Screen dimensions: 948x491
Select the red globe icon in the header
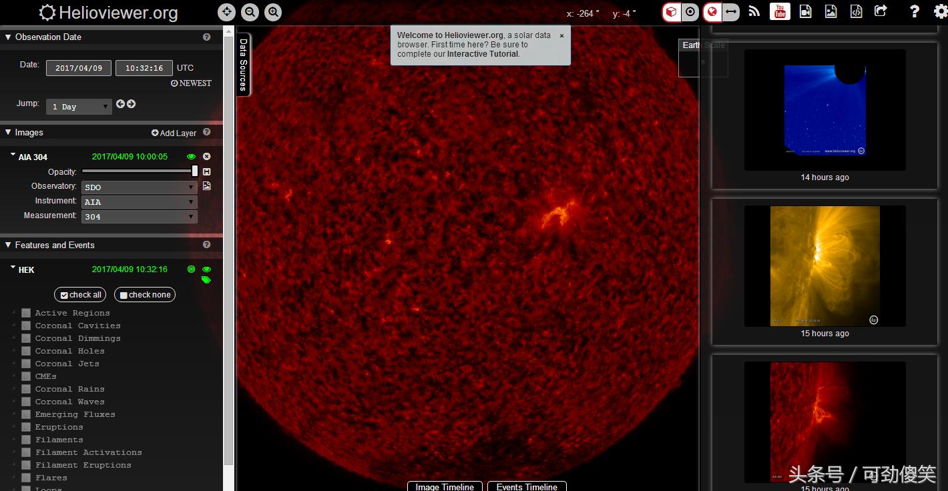(712, 12)
